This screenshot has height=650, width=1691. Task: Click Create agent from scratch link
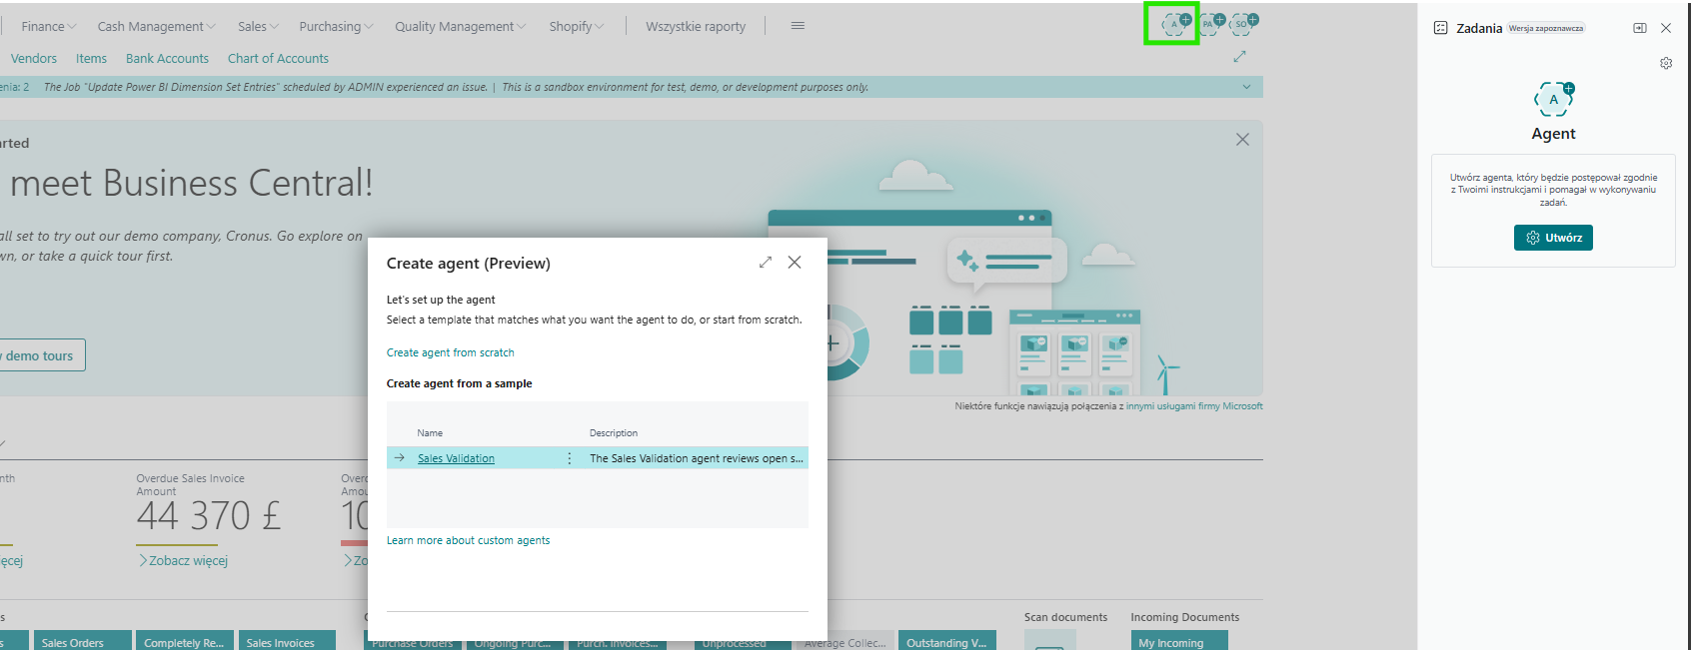click(451, 352)
